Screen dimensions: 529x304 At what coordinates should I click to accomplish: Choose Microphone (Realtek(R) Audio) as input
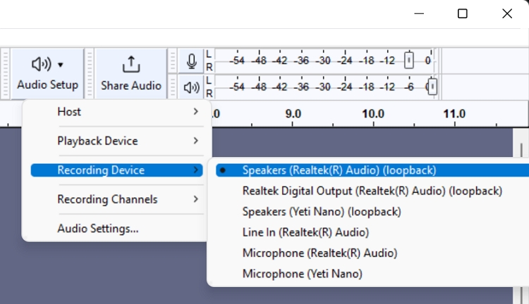point(320,253)
